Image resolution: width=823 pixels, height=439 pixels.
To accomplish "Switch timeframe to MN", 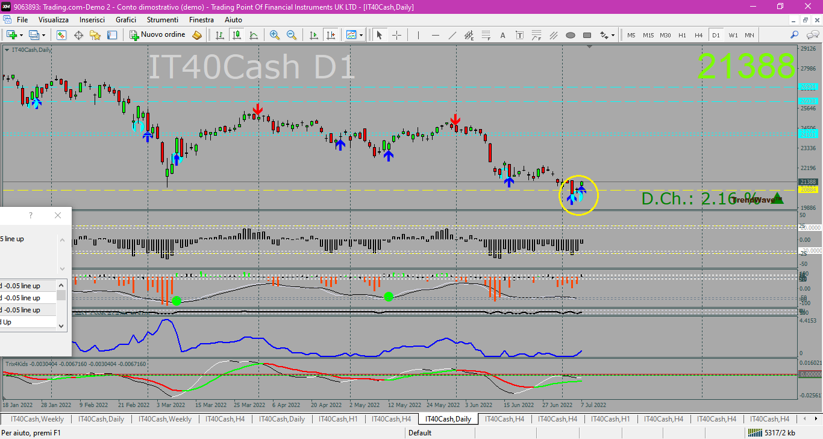I will pyautogui.click(x=749, y=35).
